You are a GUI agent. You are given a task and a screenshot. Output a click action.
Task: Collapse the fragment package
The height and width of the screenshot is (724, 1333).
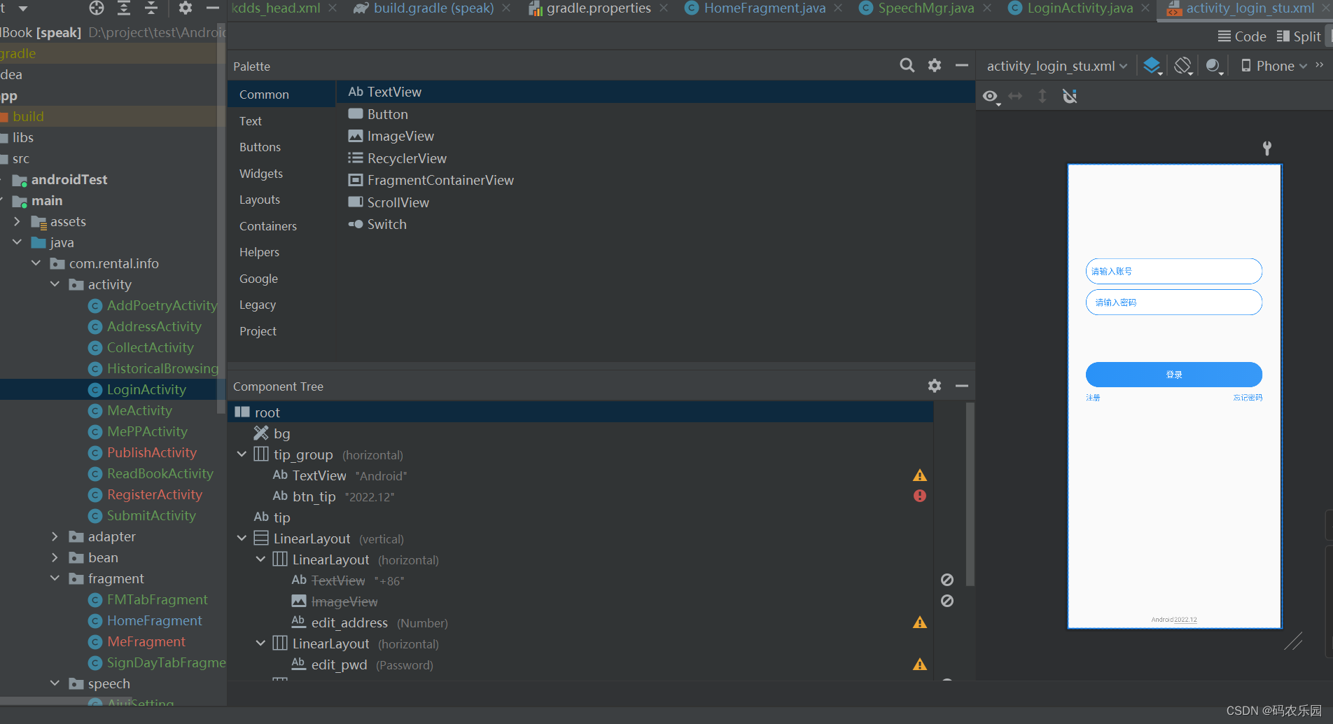(x=55, y=578)
